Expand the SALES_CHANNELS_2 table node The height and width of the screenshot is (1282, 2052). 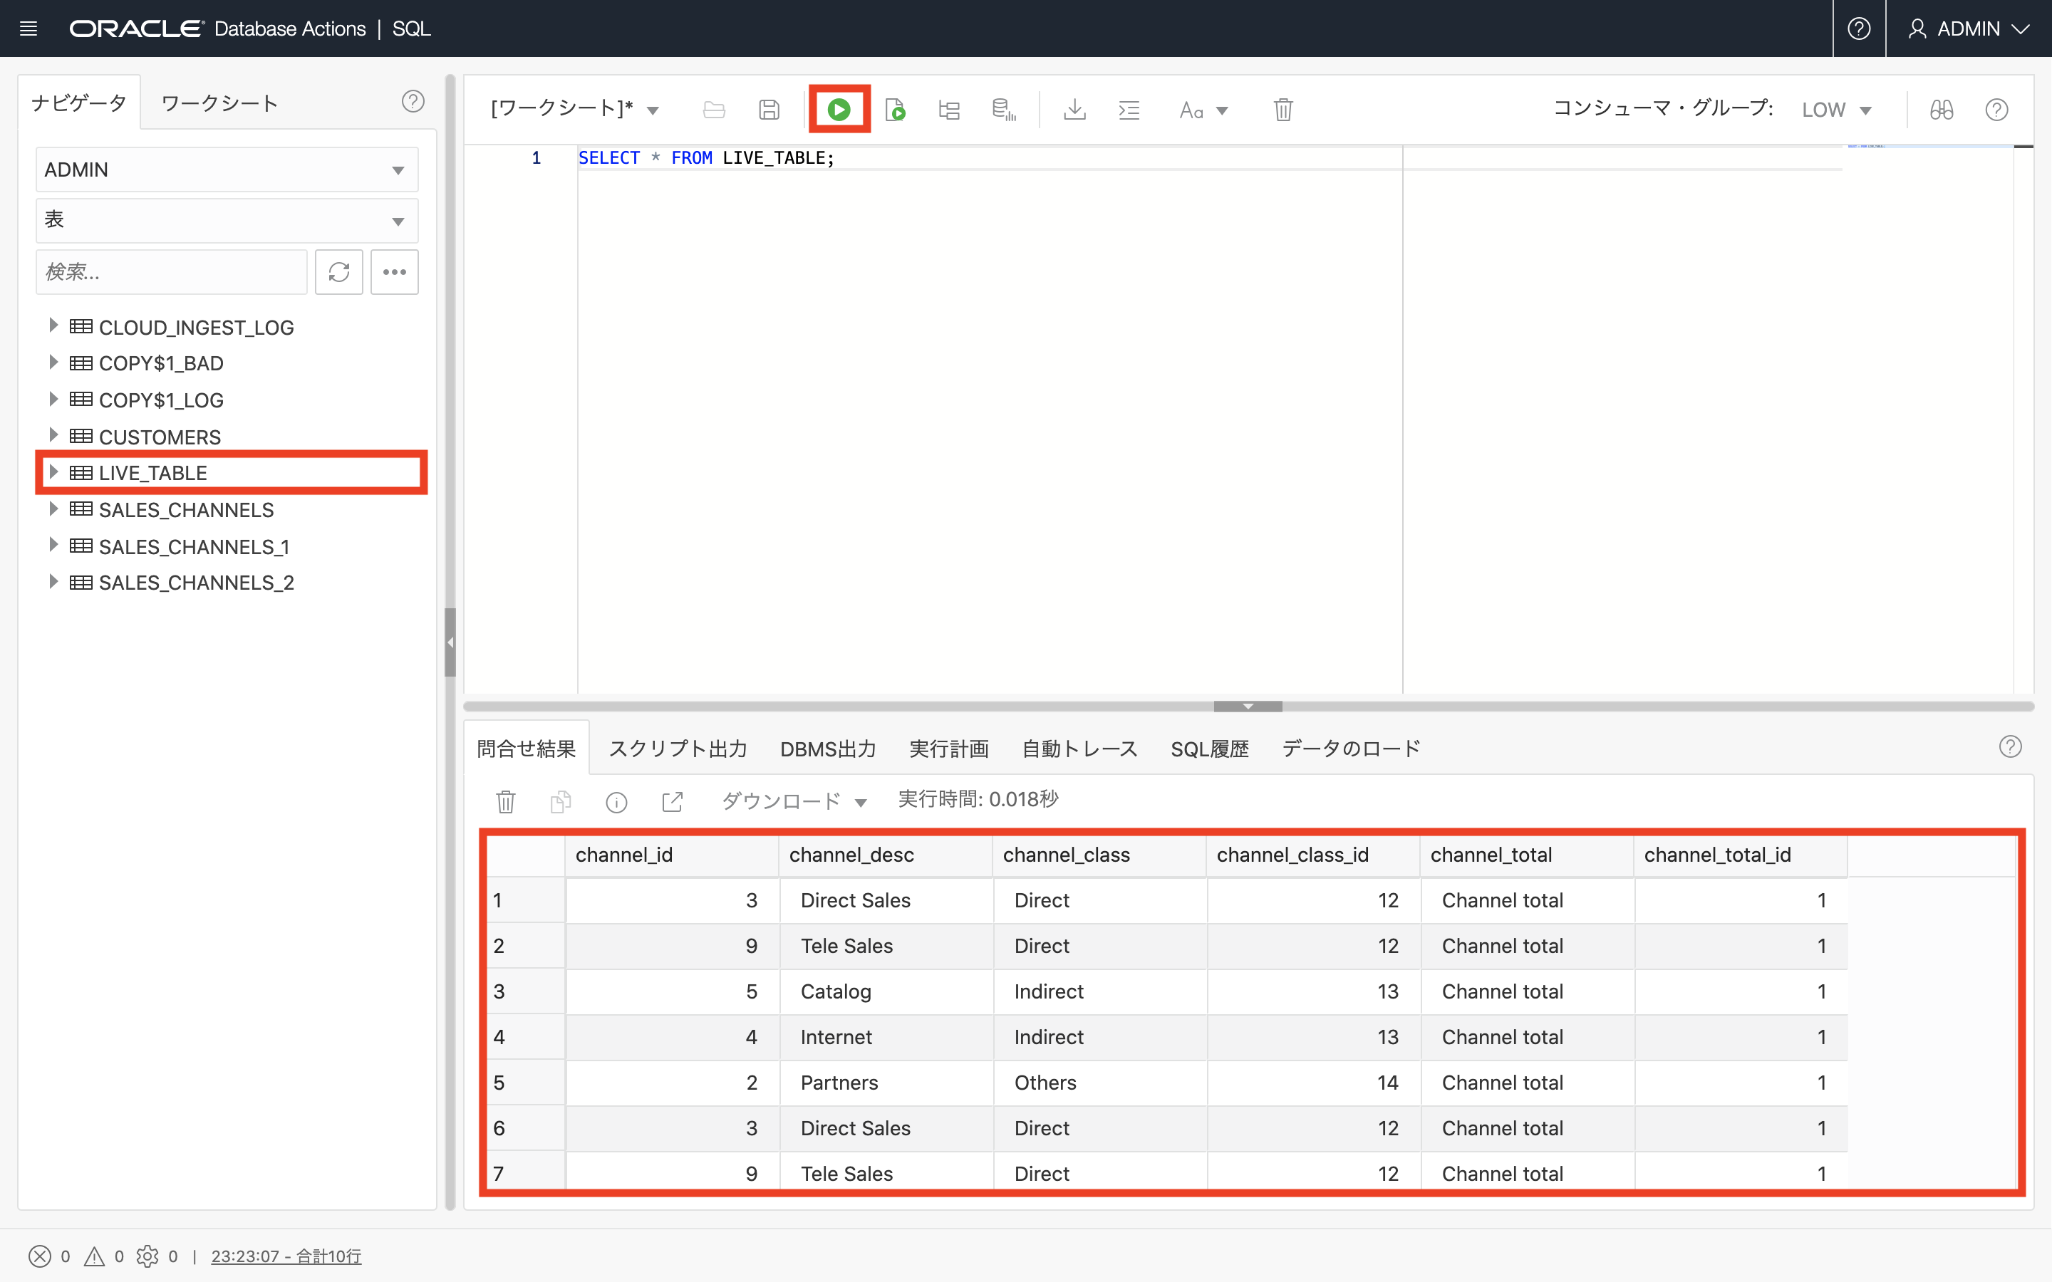(x=53, y=583)
